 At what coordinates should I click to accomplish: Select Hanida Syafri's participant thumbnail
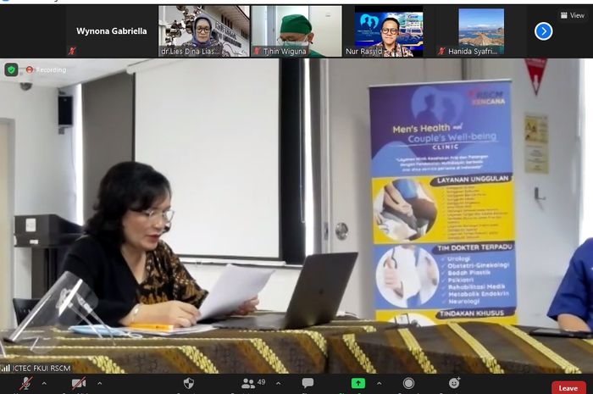click(x=481, y=31)
